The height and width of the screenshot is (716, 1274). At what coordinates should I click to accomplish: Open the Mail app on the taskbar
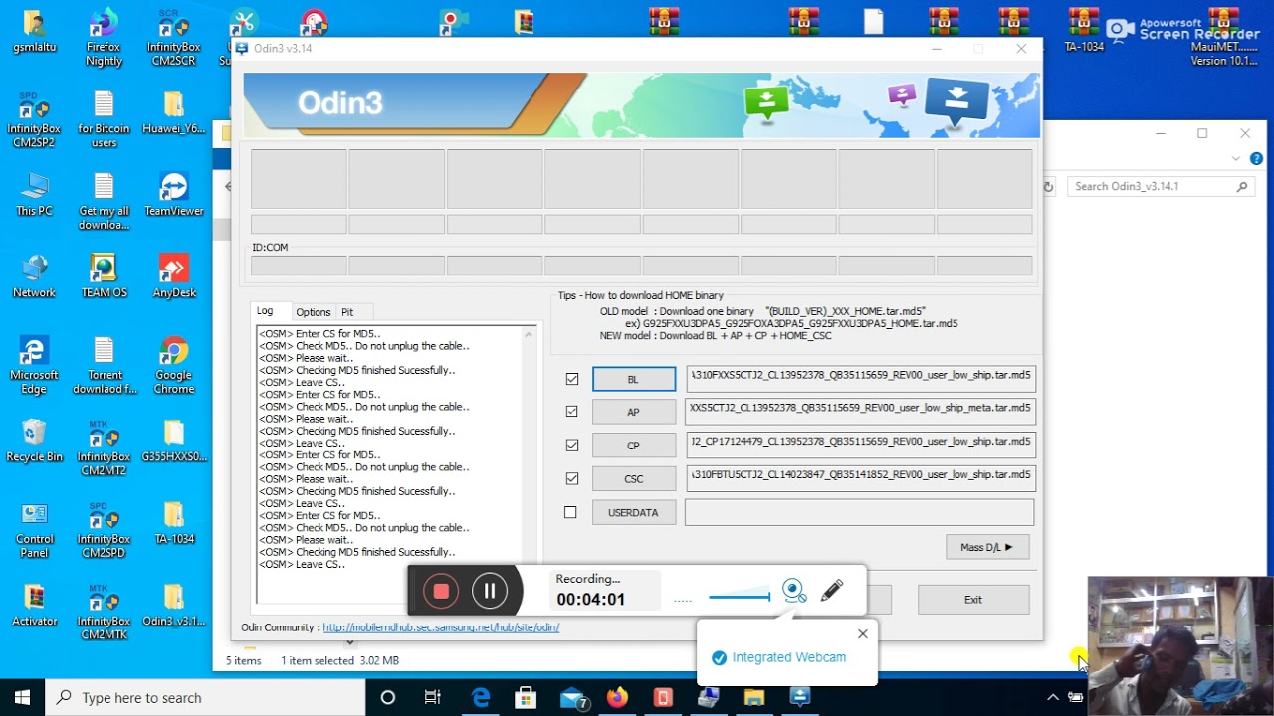(x=573, y=698)
